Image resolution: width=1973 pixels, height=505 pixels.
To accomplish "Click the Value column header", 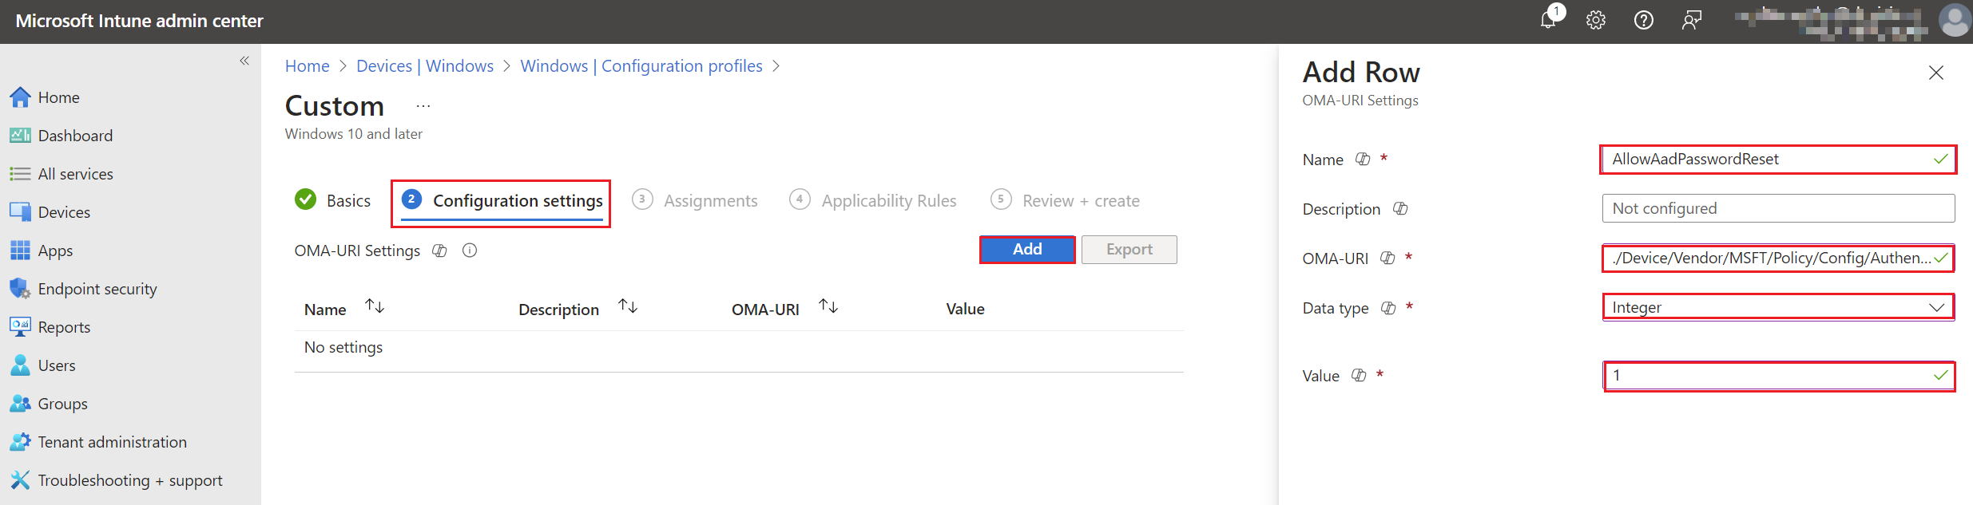I will (x=965, y=309).
